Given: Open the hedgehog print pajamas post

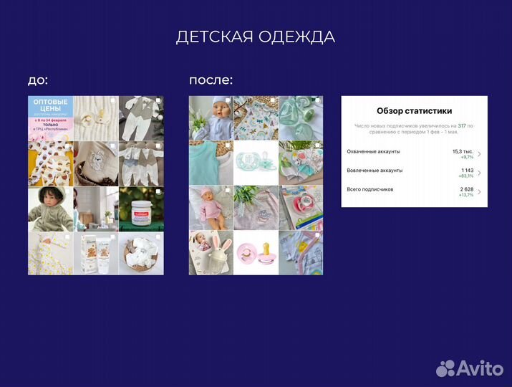Looking at the screenshot, I should (51, 163).
